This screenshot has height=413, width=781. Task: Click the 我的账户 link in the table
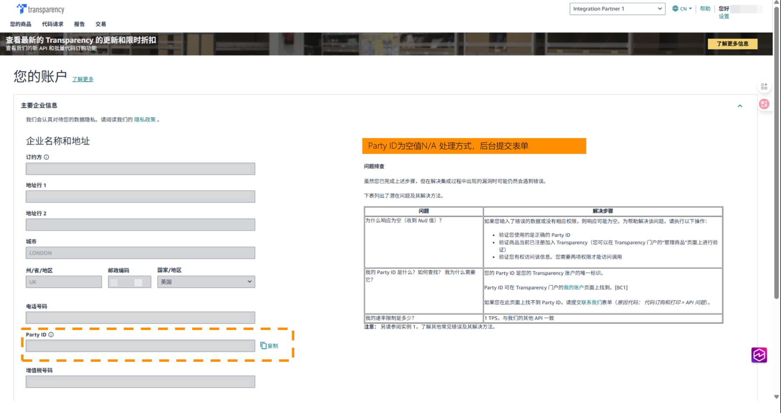pos(573,288)
